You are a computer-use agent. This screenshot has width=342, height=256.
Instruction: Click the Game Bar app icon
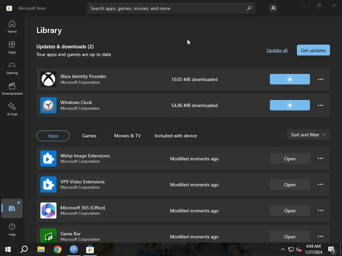(48, 236)
